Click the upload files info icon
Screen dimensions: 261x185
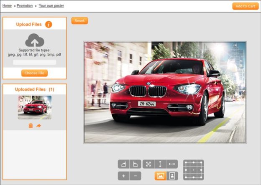click(49, 25)
